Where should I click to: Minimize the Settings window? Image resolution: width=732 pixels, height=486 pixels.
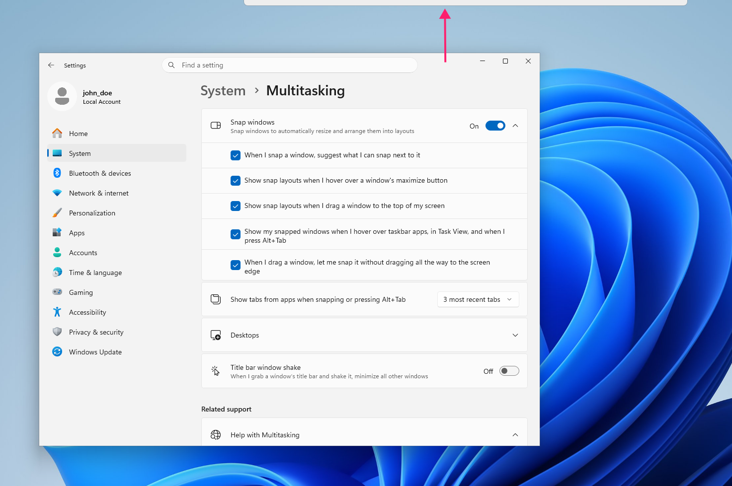pos(483,61)
